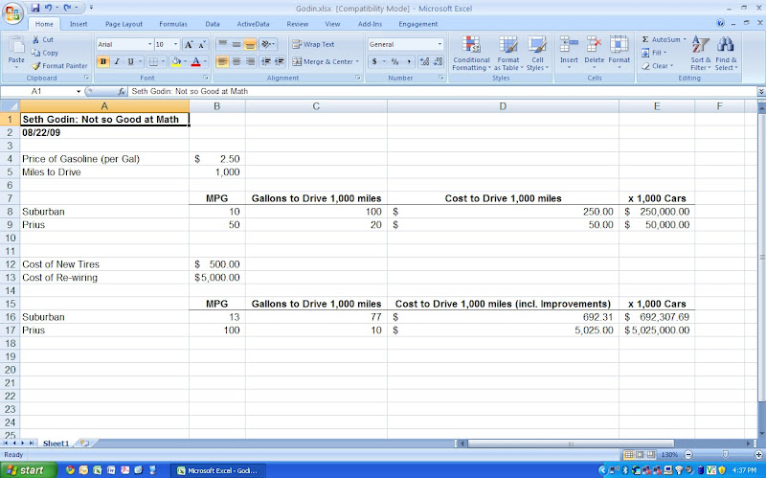
Task: Open Sort & Filter menu
Action: click(x=701, y=54)
